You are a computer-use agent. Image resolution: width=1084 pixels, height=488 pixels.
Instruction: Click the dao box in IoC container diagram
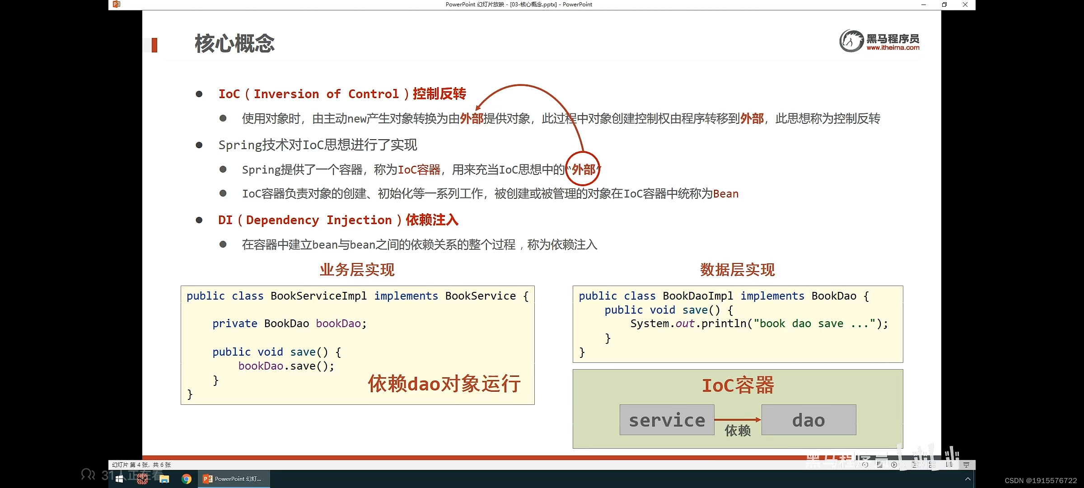coord(808,420)
